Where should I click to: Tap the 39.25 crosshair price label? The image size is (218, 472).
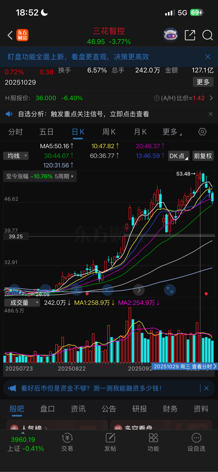pos(16,236)
